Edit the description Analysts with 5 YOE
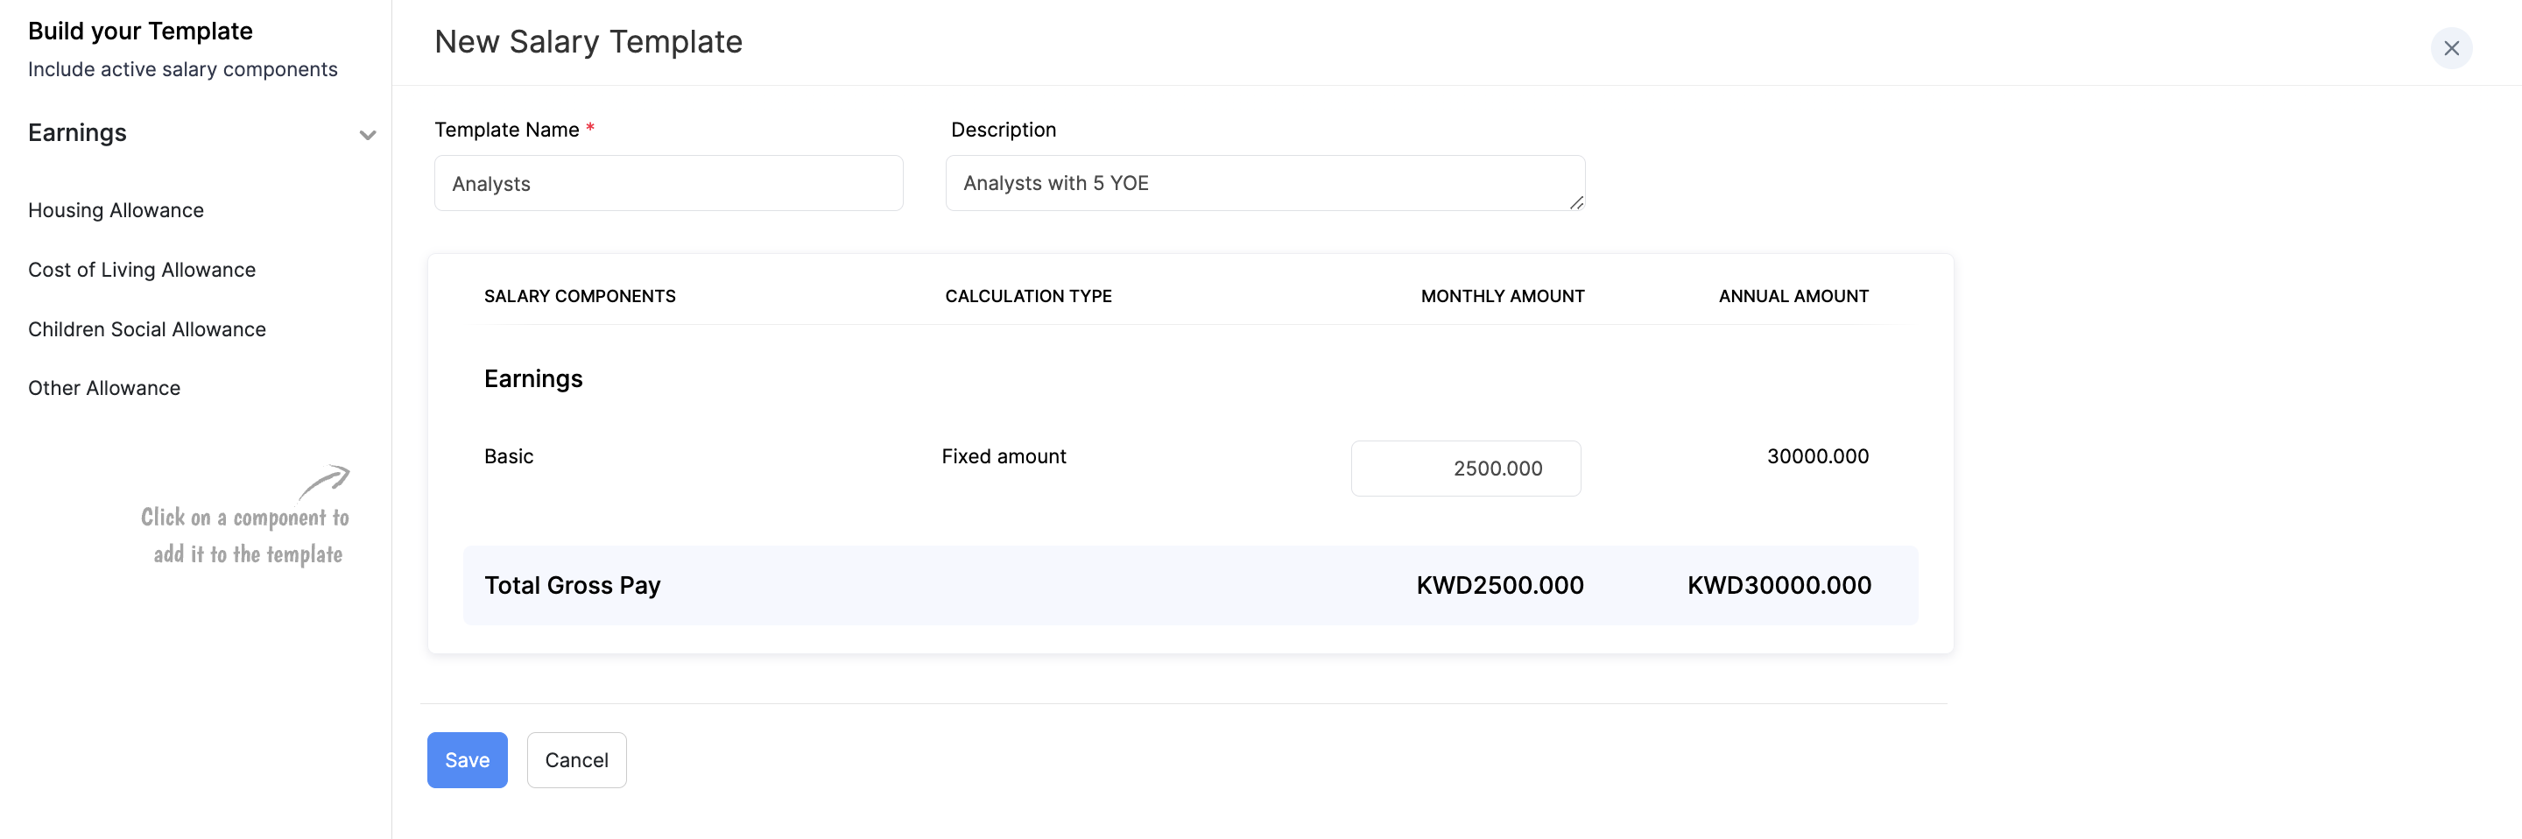Image resolution: width=2522 pixels, height=839 pixels. tap(1264, 183)
